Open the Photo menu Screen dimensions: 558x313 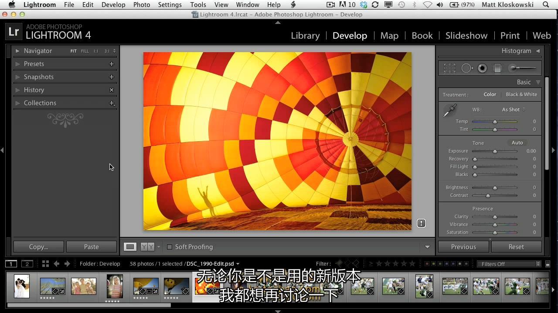pos(142,5)
